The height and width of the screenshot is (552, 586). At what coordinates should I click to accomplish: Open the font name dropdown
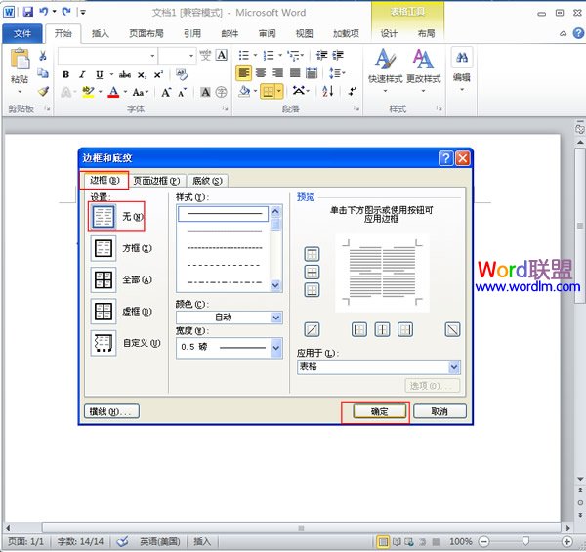(x=152, y=56)
